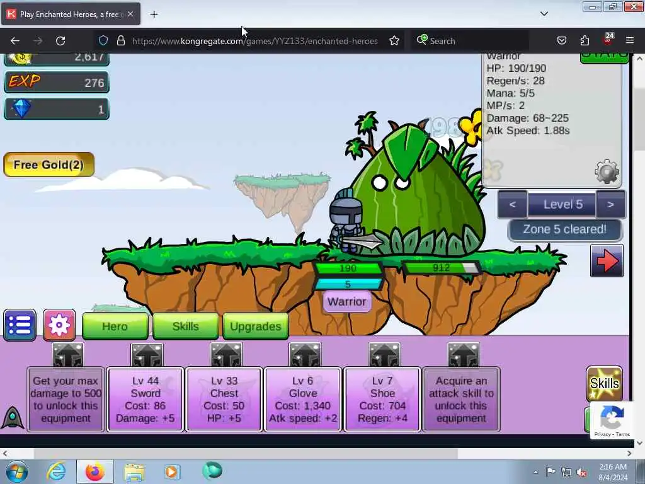Screen dimensions: 645x484
Task: Click the blue gem currency icon
Action: pos(21,108)
